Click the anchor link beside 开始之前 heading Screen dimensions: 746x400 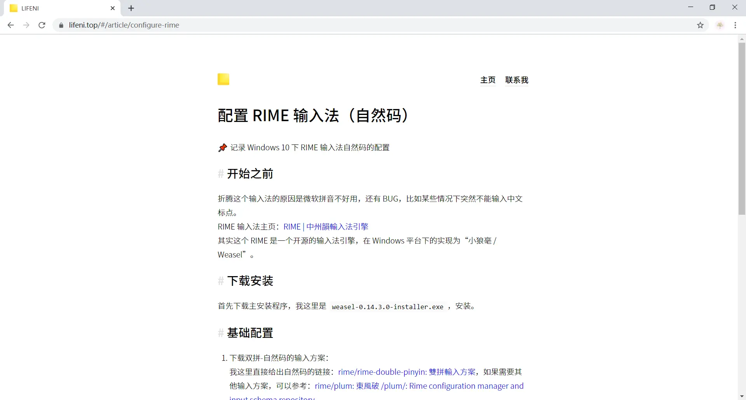(x=220, y=174)
